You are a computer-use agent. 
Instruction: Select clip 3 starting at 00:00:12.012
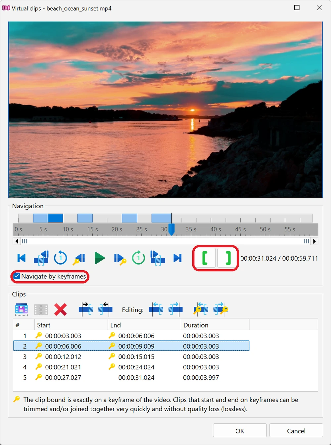tap(131, 356)
